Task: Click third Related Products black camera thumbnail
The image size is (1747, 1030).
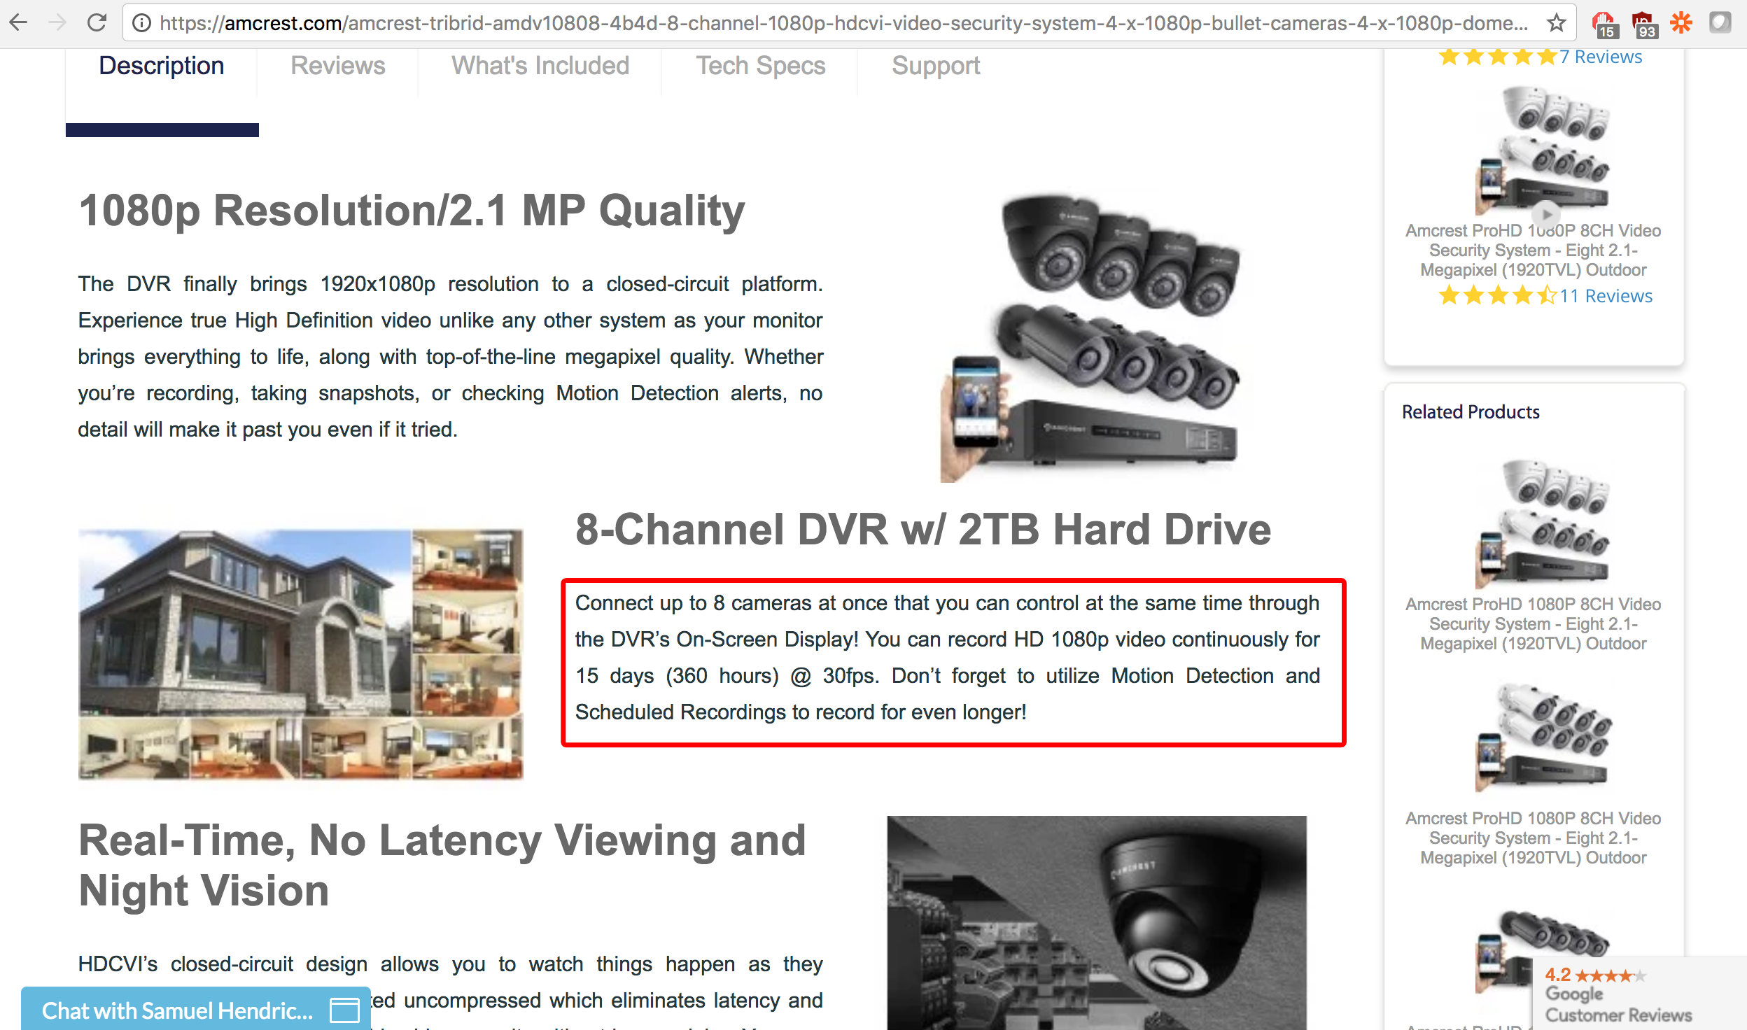Action: click(x=1543, y=952)
